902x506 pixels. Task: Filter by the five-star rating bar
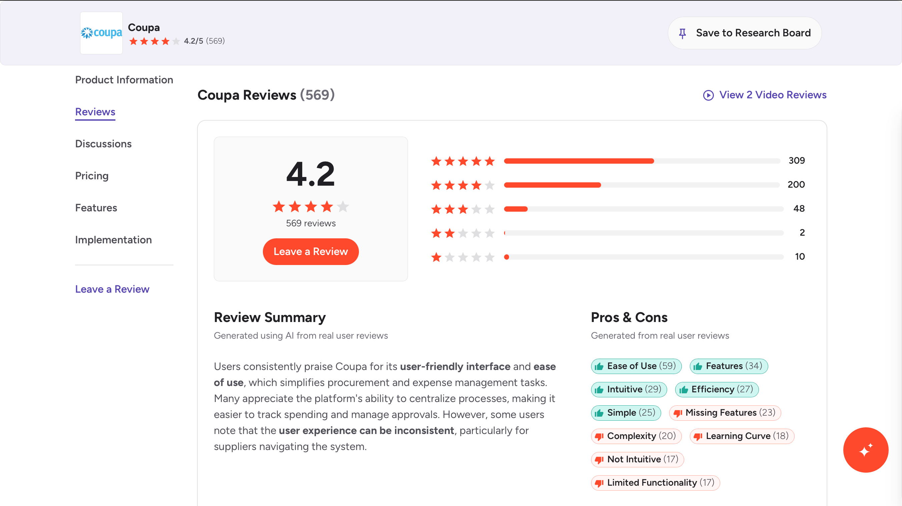642,161
